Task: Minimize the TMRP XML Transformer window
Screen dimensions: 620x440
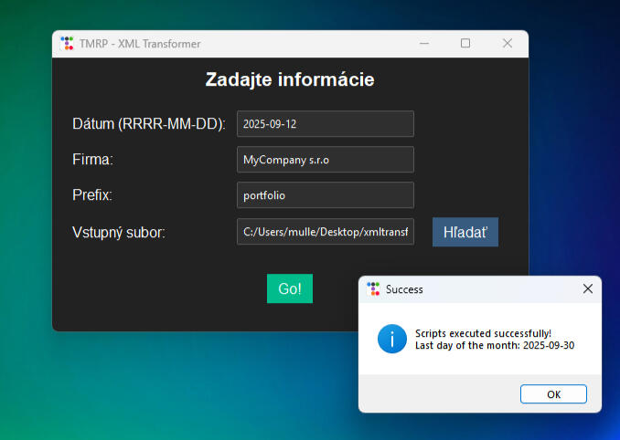Action: pyautogui.click(x=424, y=44)
